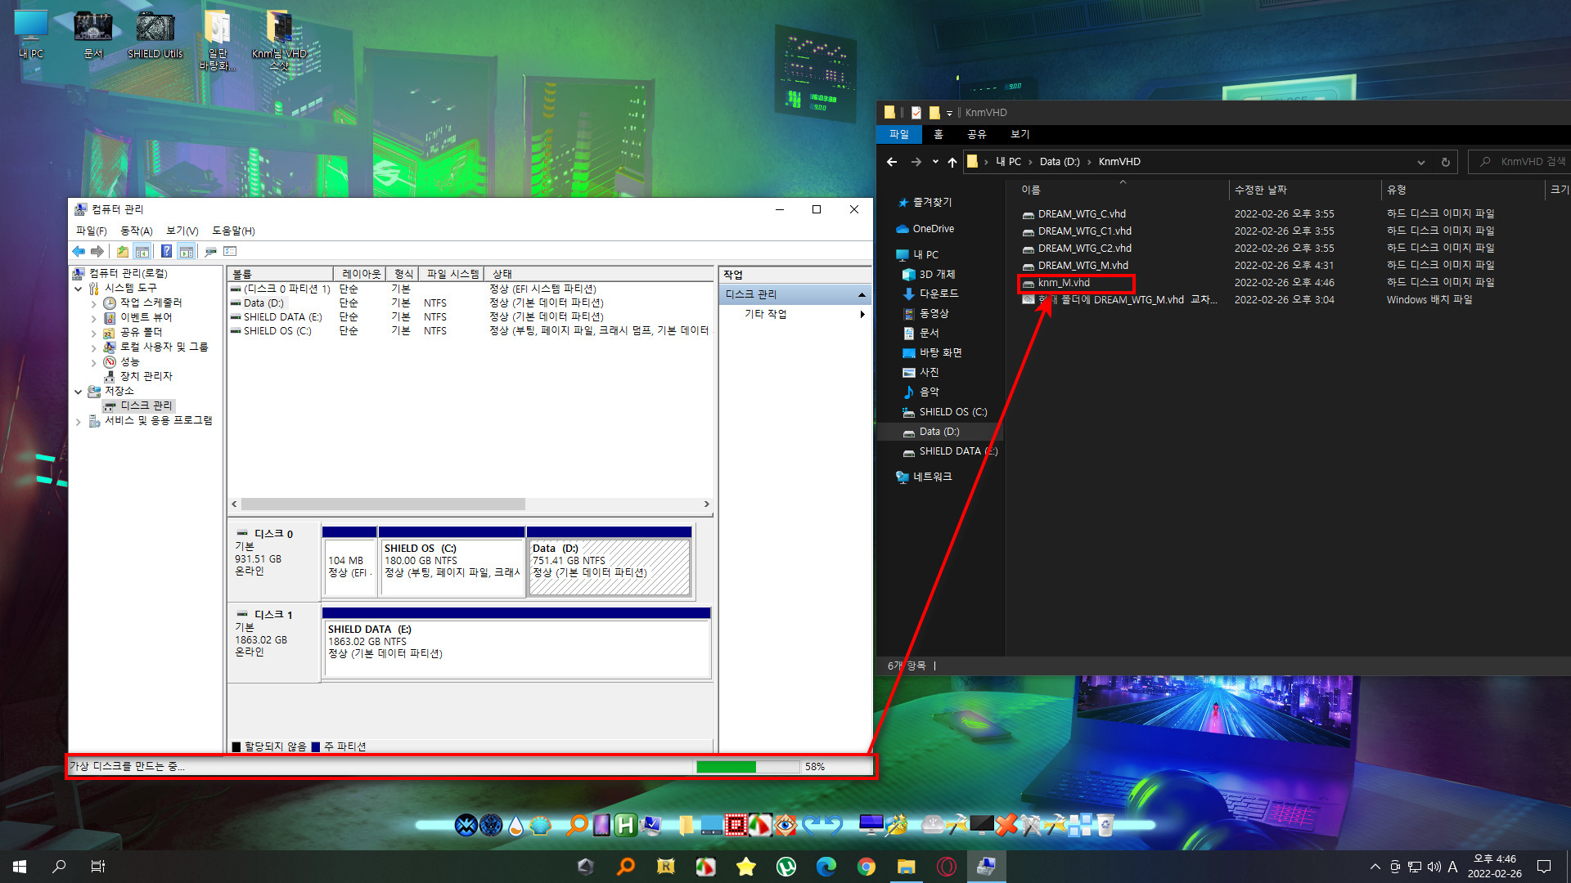
Task: Open 다운로드 in Explorer navigation pane
Action: (939, 294)
